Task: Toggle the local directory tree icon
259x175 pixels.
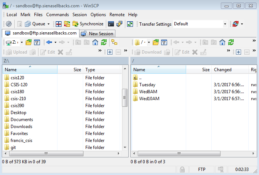Action: [114, 42]
